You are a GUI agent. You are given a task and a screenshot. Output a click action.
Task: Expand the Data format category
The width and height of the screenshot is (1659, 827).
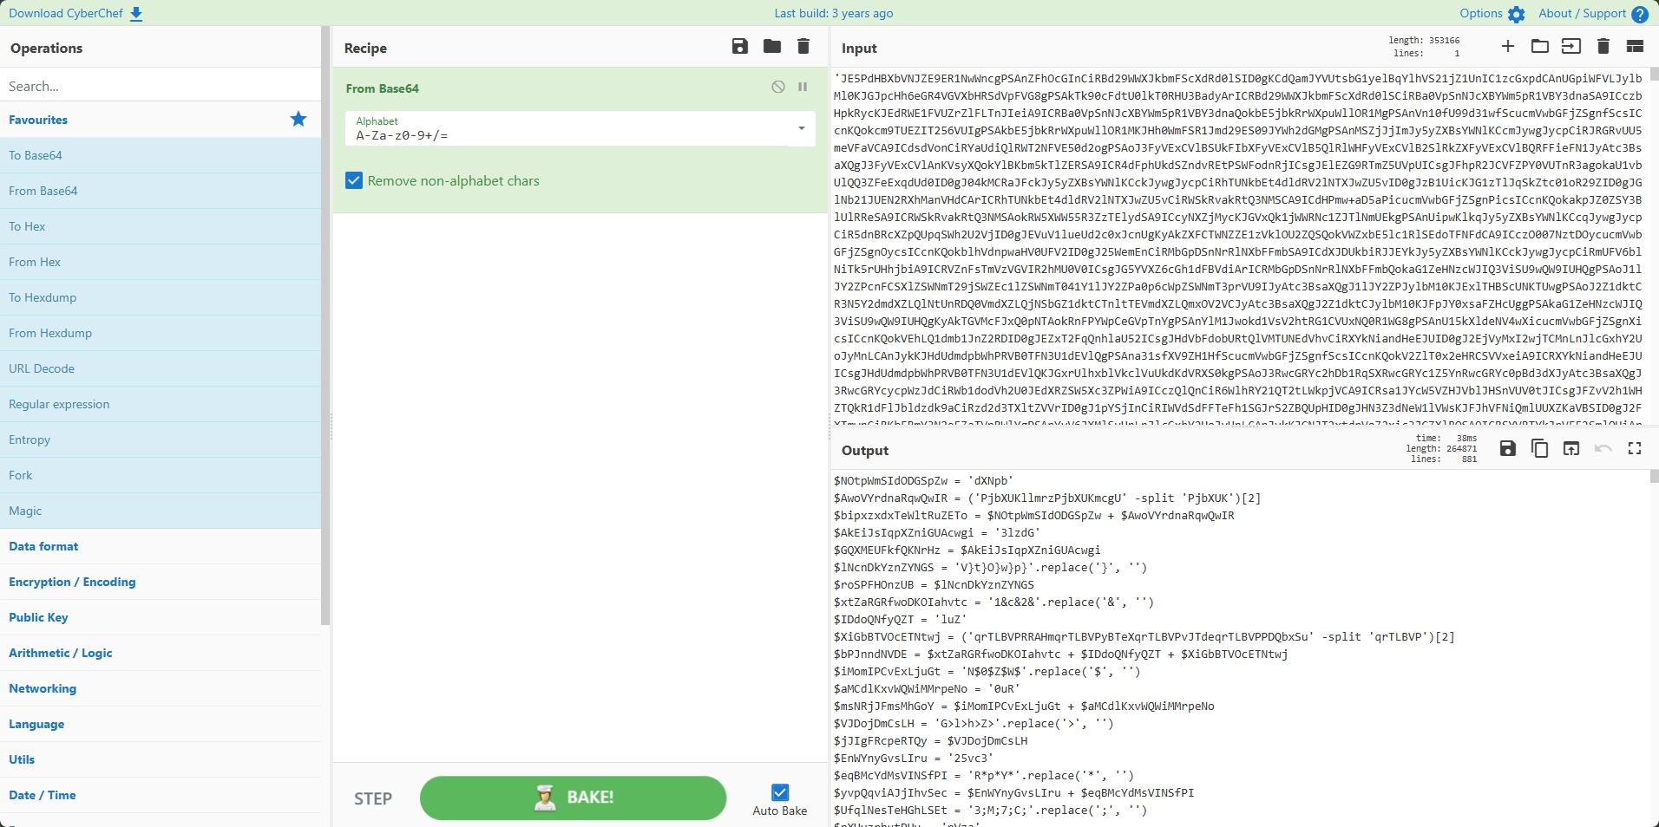click(x=43, y=546)
